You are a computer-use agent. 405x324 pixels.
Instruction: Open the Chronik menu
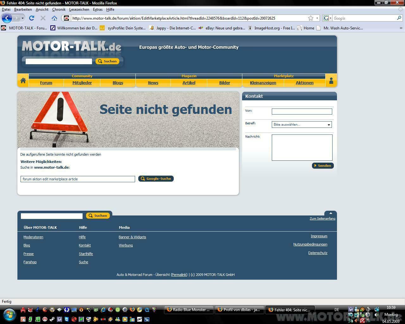(x=59, y=9)
